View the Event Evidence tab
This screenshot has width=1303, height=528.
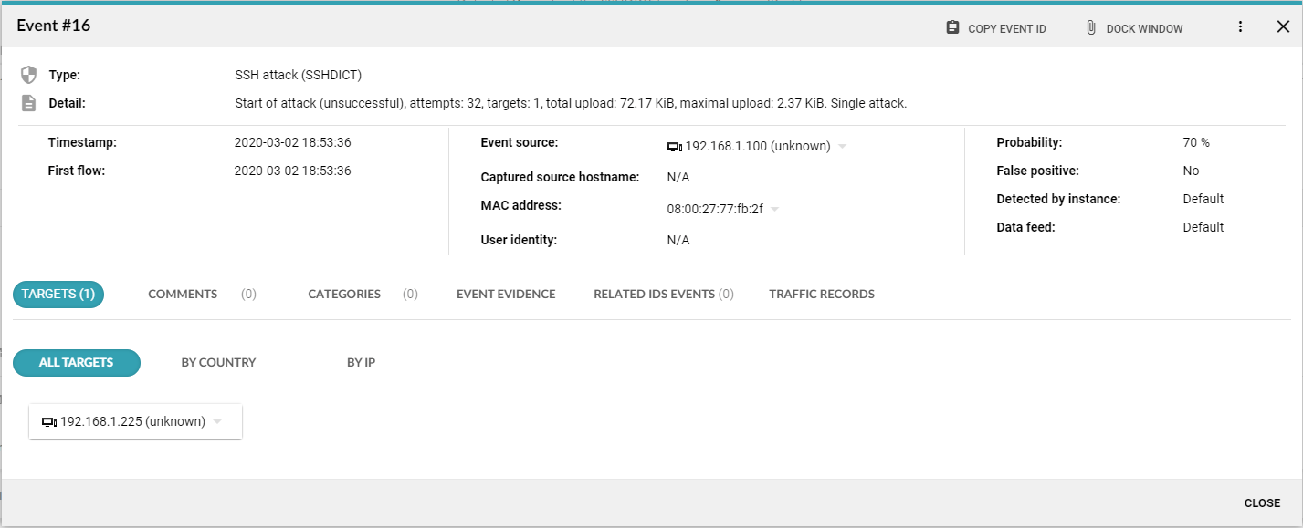506,295
